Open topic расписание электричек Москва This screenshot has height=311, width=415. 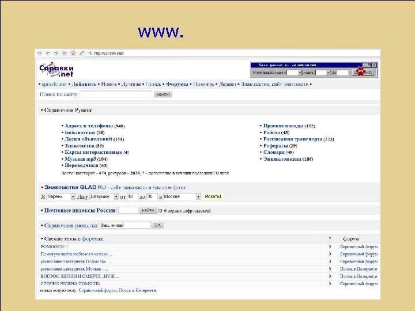[x=74, y=269]
